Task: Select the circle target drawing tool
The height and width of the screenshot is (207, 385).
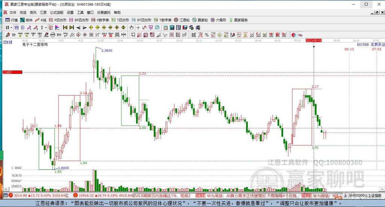Action: [x=78, y=35]
